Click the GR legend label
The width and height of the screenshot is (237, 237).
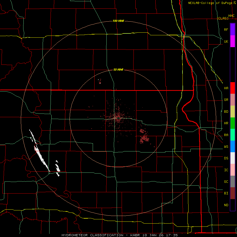[x=226, y=100]
